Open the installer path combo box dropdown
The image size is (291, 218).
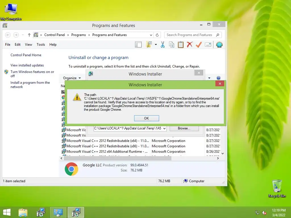164,129
